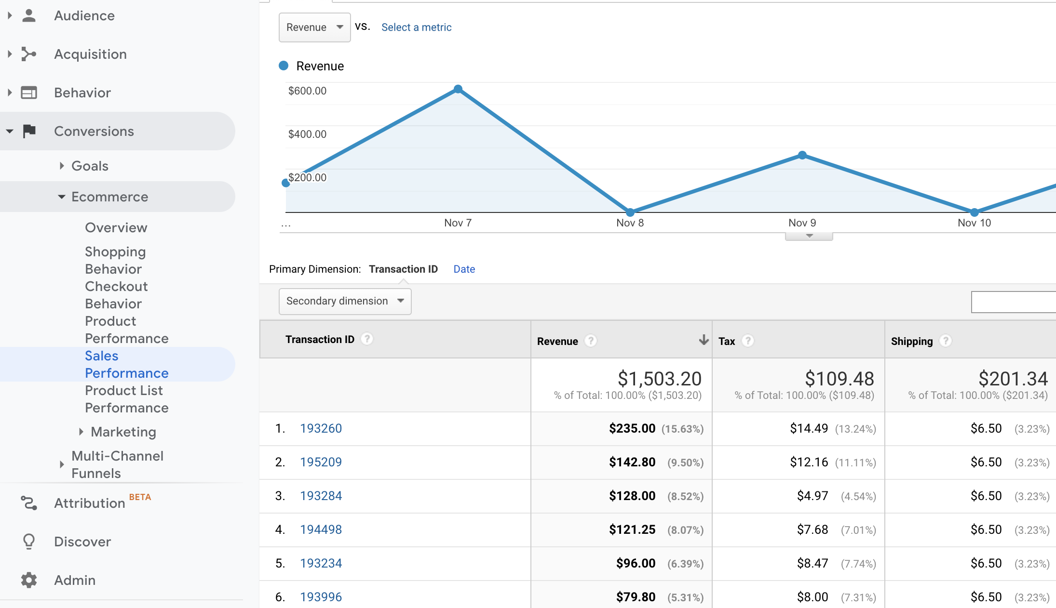Expand the Acquisition section arrow

coord(10,54)
